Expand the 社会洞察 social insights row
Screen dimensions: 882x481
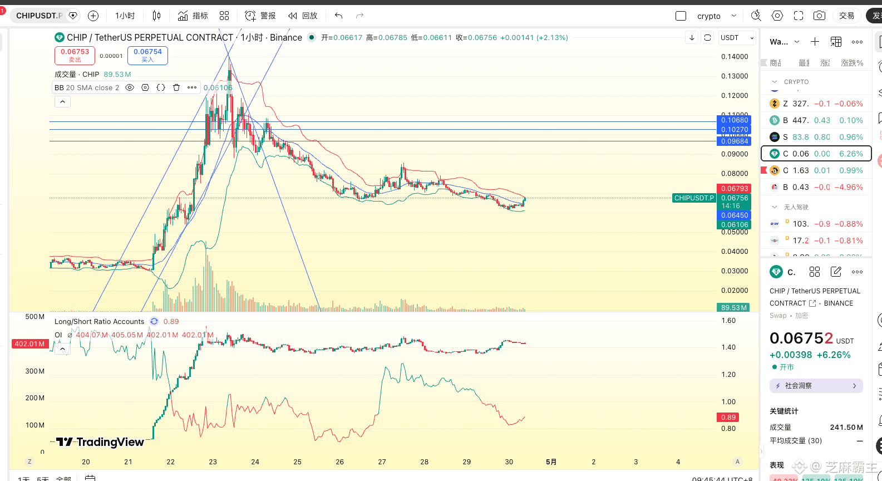[816, 386]
